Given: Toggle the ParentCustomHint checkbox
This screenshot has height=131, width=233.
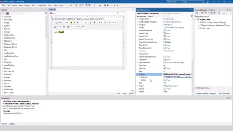Looking at the screenshot, I should pos(165,39).
